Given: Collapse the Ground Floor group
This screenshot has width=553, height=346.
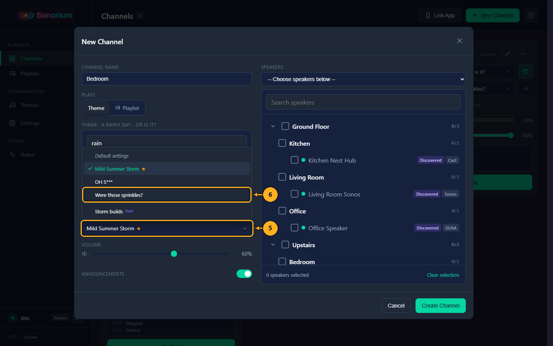Looking at the screenshot, I should pyautogui.click(x=273, y=126).
